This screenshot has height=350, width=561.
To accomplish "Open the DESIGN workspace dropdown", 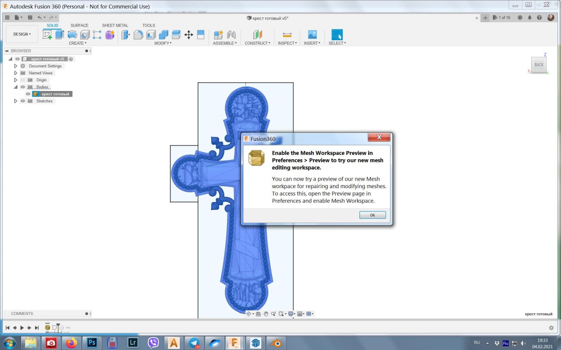I will point(22,34).
